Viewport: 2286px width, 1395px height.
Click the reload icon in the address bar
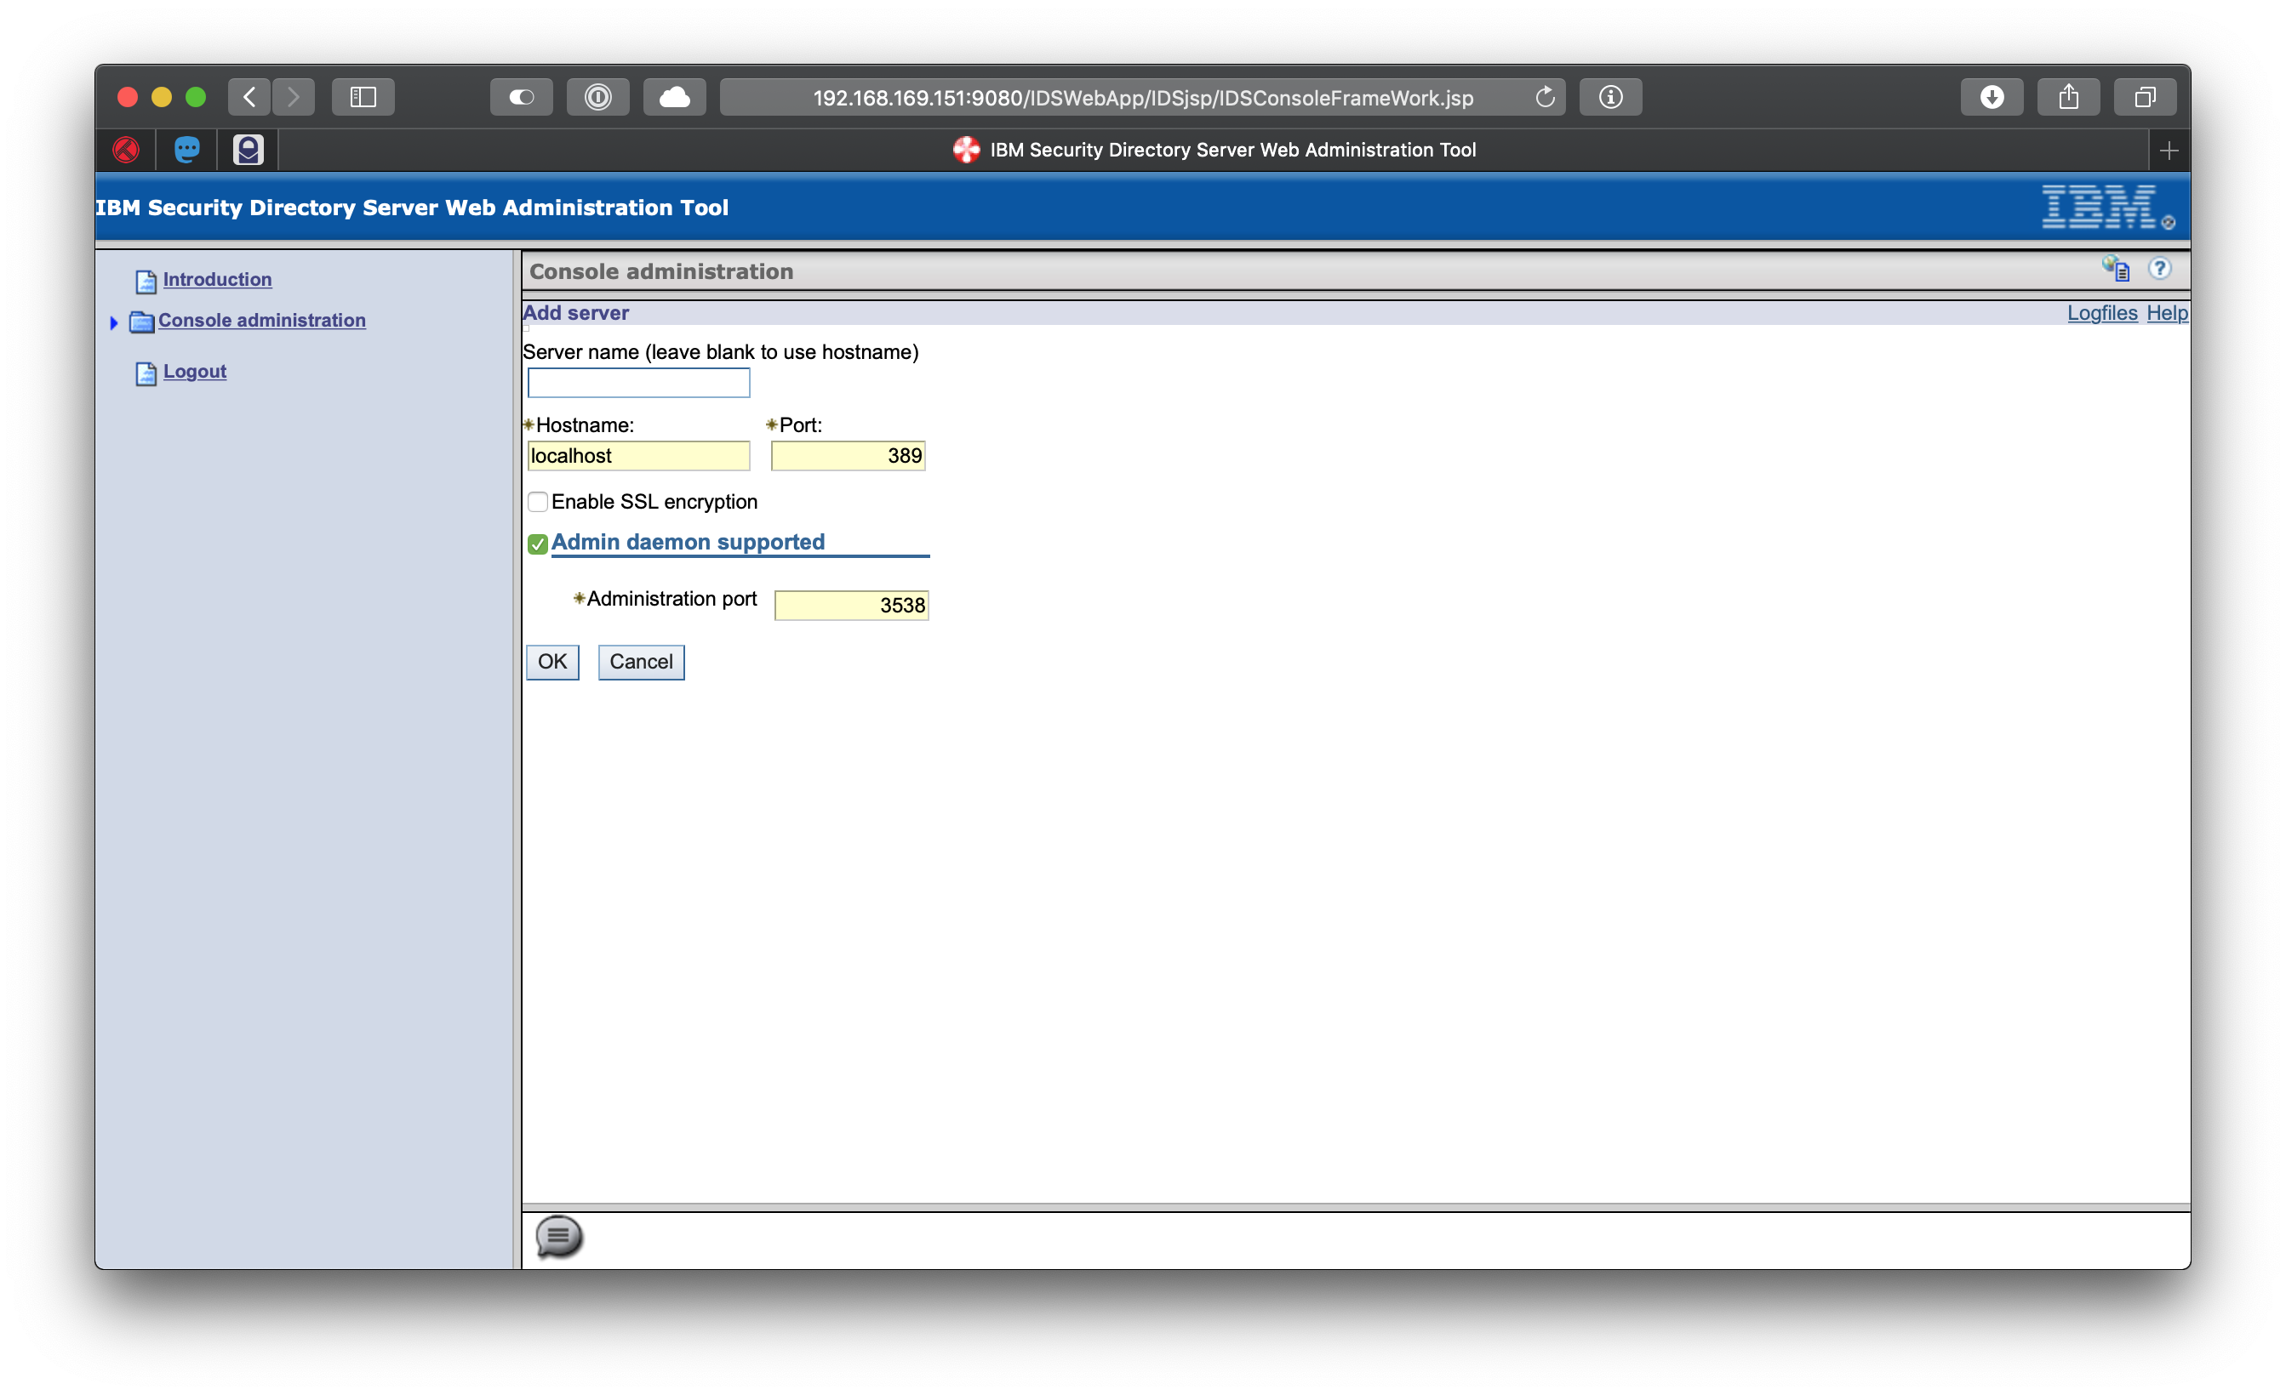pyautogui.click(x=1544, y=96)
